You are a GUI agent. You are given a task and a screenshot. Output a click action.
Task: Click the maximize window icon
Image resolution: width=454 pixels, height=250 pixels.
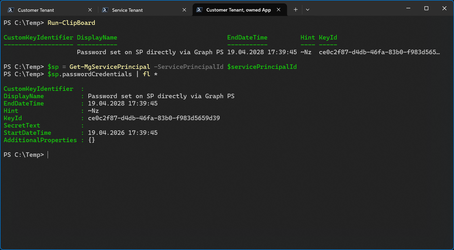pyautogui.click(x=426, y=8)
